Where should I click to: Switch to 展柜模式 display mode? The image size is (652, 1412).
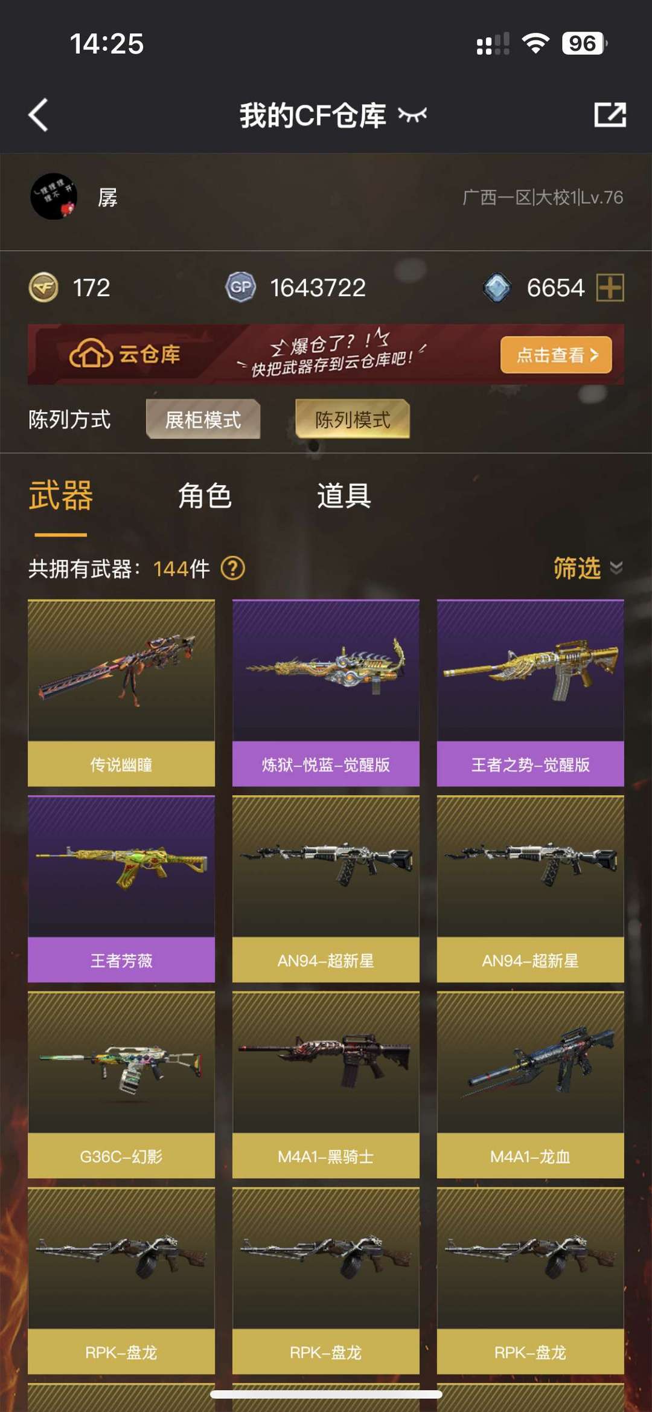203,419
